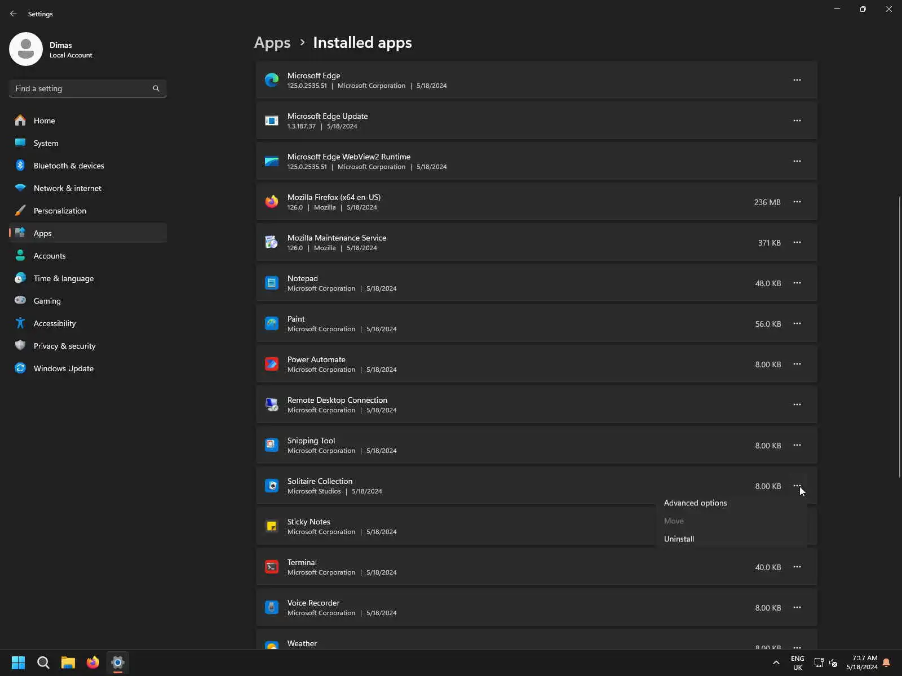Image resolution: width=902 pixels, height=676 pixels.
Task: Click the Apps breadcrumb link
Action: click(272, 43)
